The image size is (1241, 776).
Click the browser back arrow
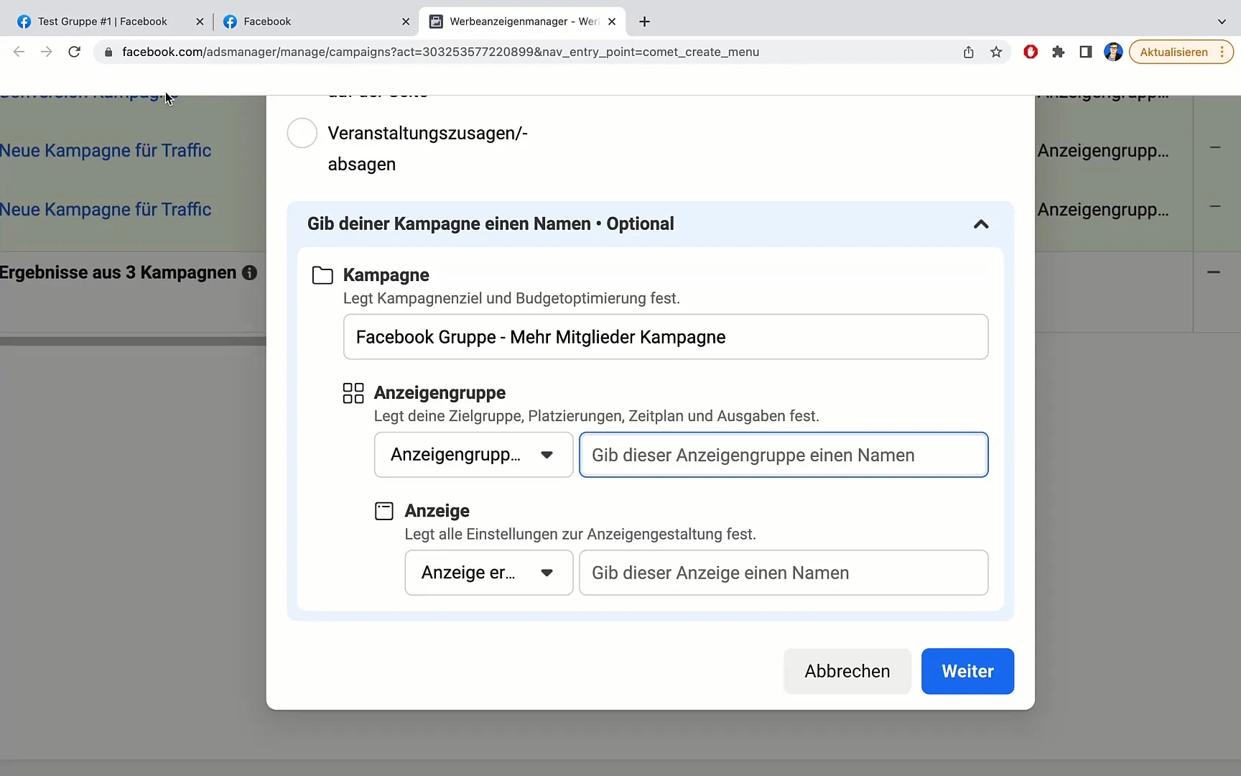[x=19, y=52]
